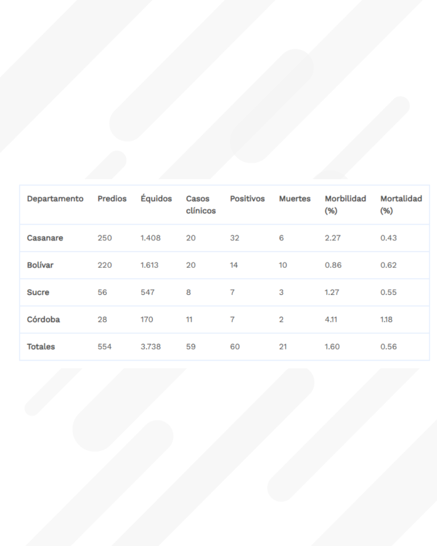Image resolution: width=437 pixels, height=546 pixels.
Task: Click the Équidos column header
Action: tap(156, 199)
